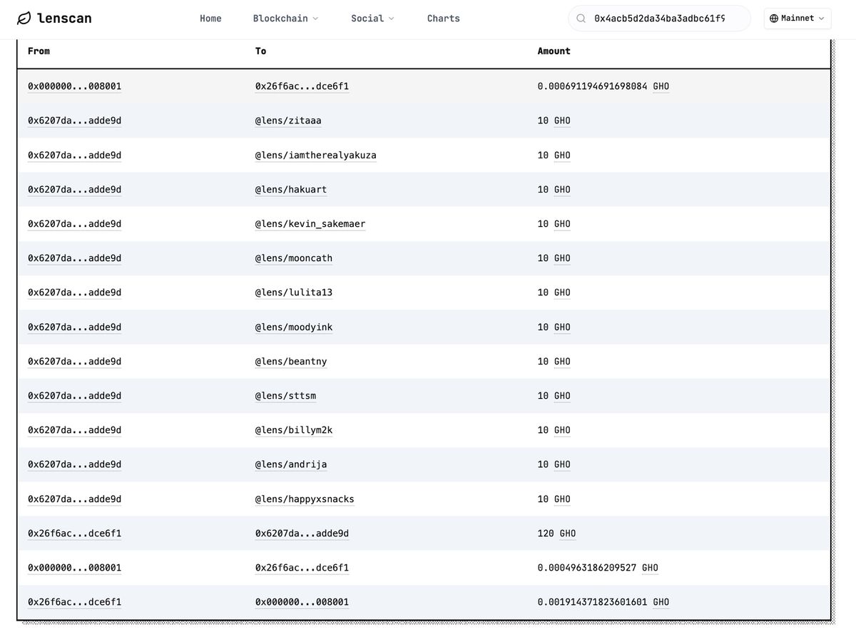This screenshot has height=632, width=856.
Task: Click the lenscan leaf logo icon
Action: [24, 19]
